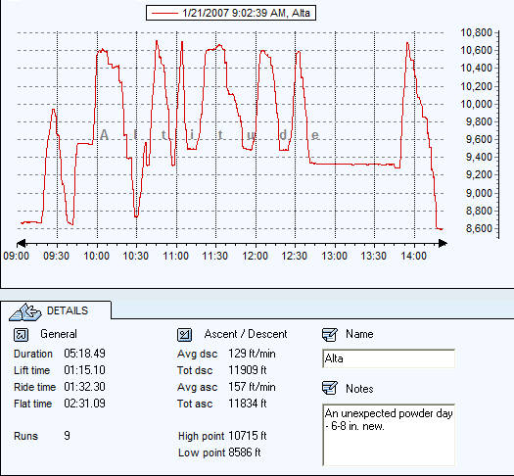This screenshot has height=476, width=514.
Task: Click the Notes notepad icon
Action: (329, 388)
